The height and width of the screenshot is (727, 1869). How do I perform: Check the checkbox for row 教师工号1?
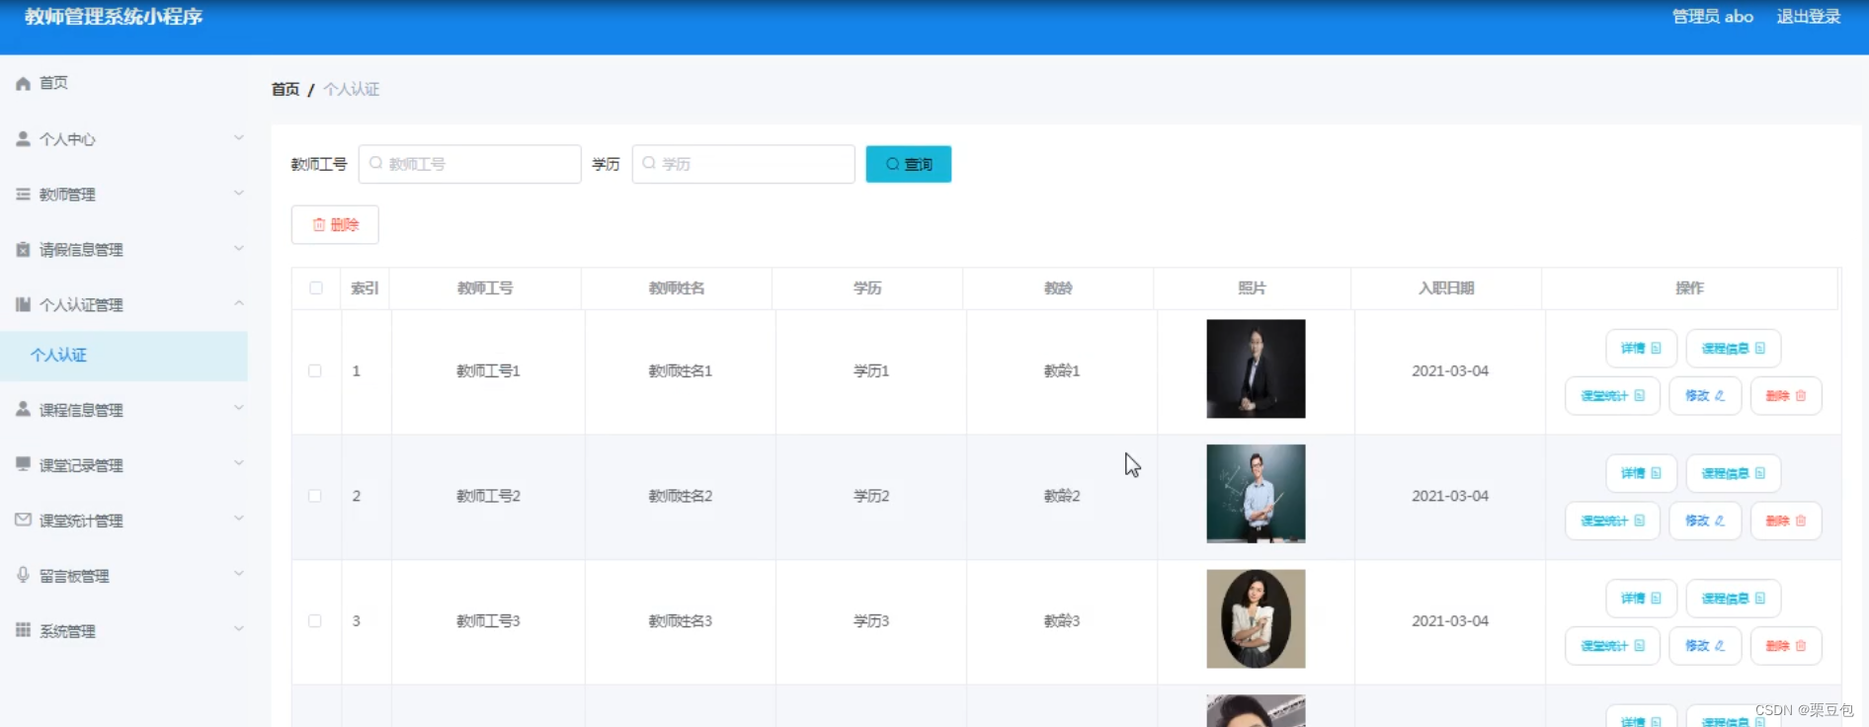(x=315, y=371)
